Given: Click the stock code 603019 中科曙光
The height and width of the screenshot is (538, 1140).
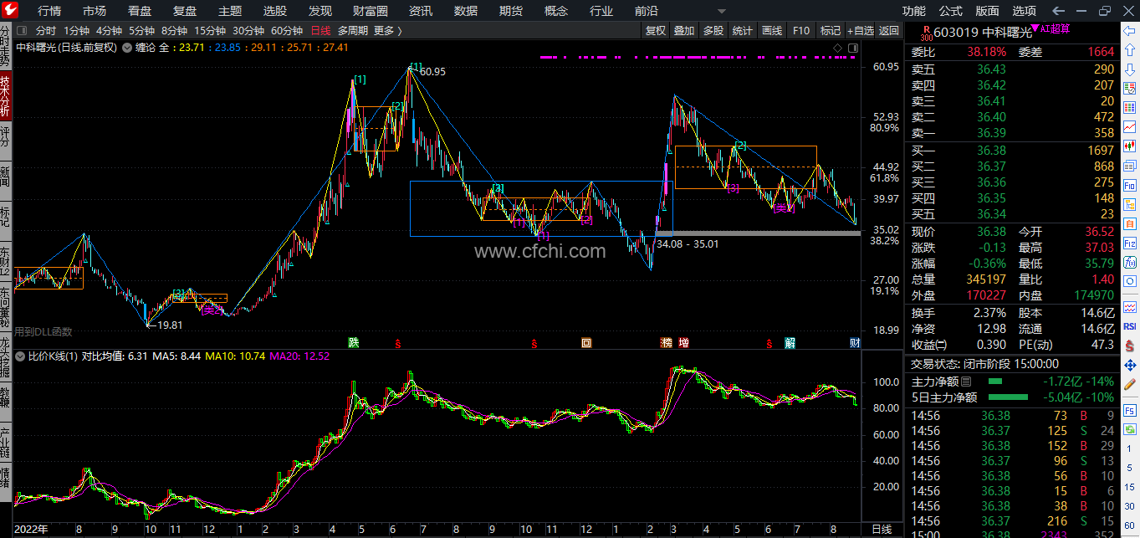Looking at the screenshot, I should coord(981,33).
